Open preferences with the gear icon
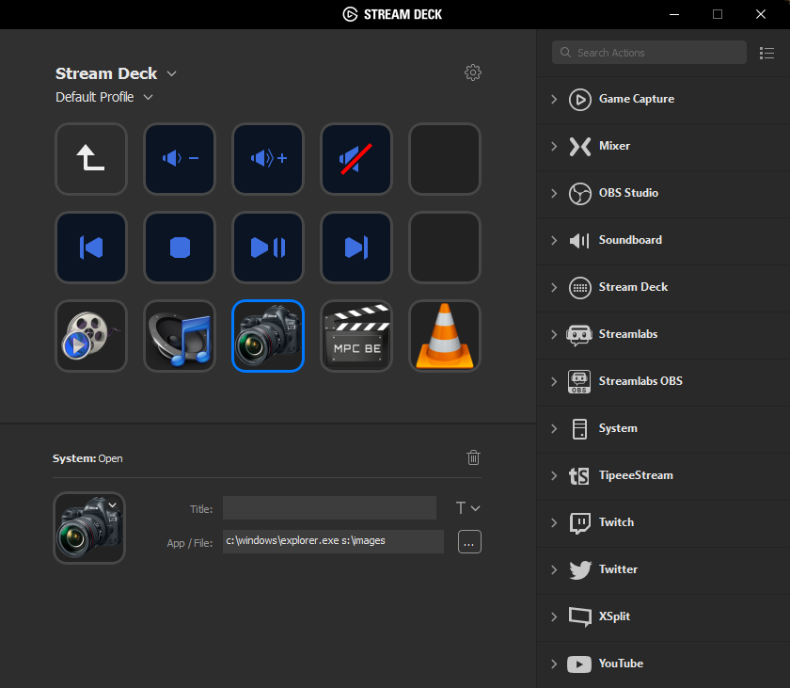 [x=473, y=72]
